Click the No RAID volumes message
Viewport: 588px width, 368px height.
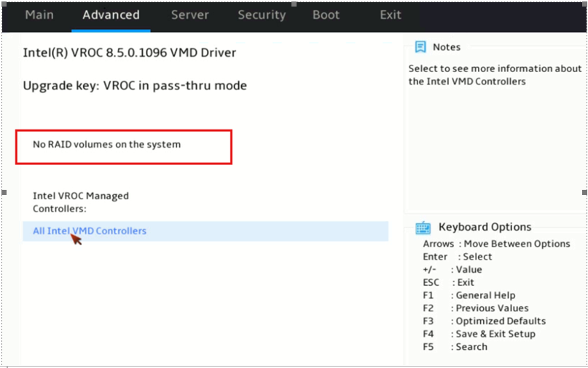tap(107, 145)
